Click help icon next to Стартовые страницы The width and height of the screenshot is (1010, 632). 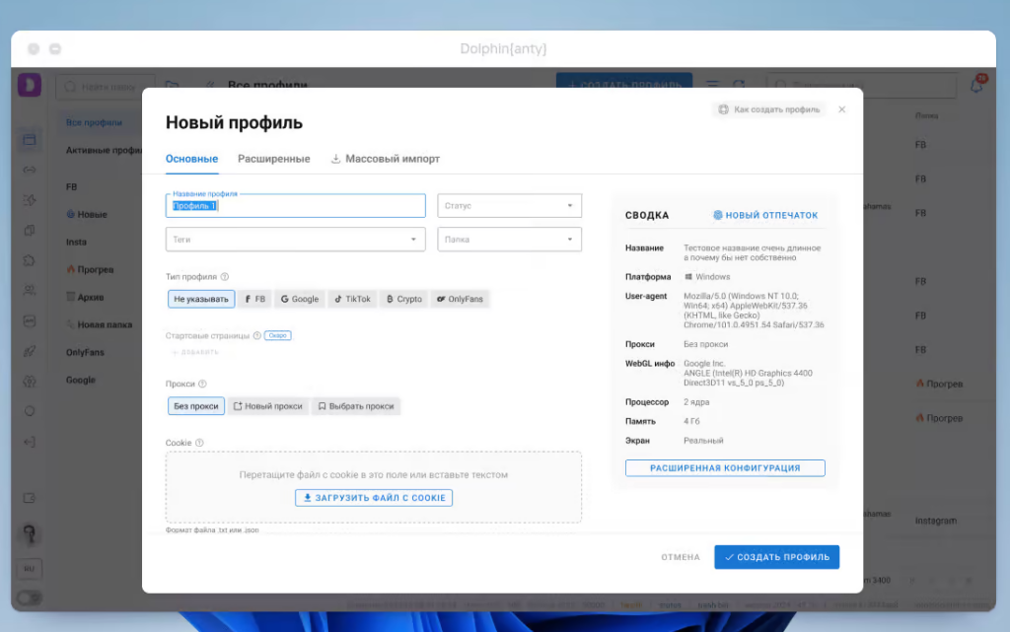pos(257,335)
